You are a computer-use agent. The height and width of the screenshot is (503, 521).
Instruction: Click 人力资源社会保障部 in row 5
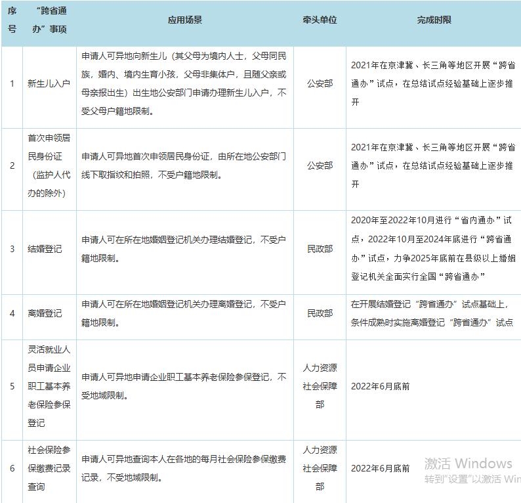click(x=320, y=386)
